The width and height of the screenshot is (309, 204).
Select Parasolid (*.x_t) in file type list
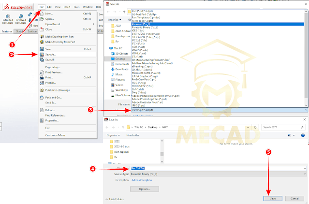coord(218,24)
